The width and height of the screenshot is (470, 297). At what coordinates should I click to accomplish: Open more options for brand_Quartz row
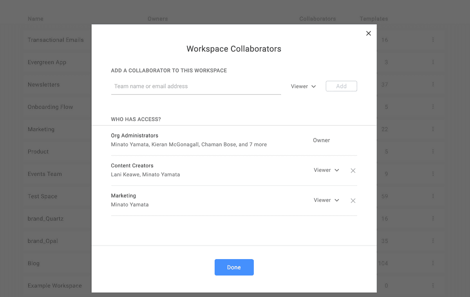433,218
